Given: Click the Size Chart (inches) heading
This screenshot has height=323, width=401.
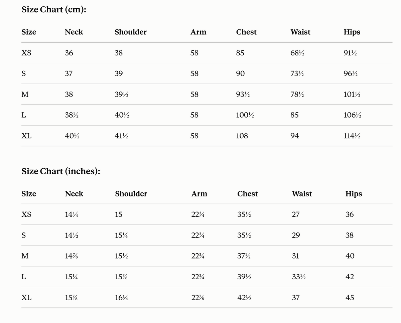Looking at the screenshot, I should (x=61, y=171).
